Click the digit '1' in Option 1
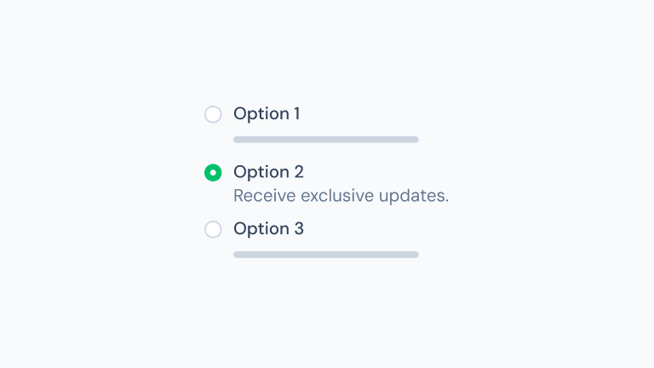The height and width of the screenshot is (368, 654). 296,114
